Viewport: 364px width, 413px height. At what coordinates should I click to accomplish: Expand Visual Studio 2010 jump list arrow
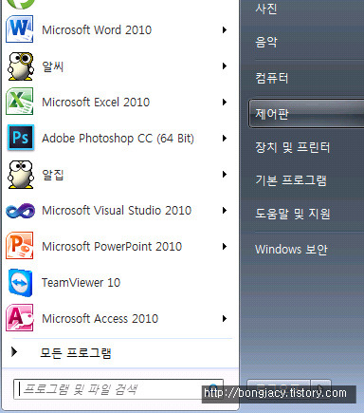click(x=225, y=211)
